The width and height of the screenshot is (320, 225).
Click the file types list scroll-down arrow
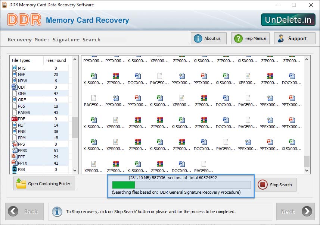pyautogui.click(x=75, y=171)
